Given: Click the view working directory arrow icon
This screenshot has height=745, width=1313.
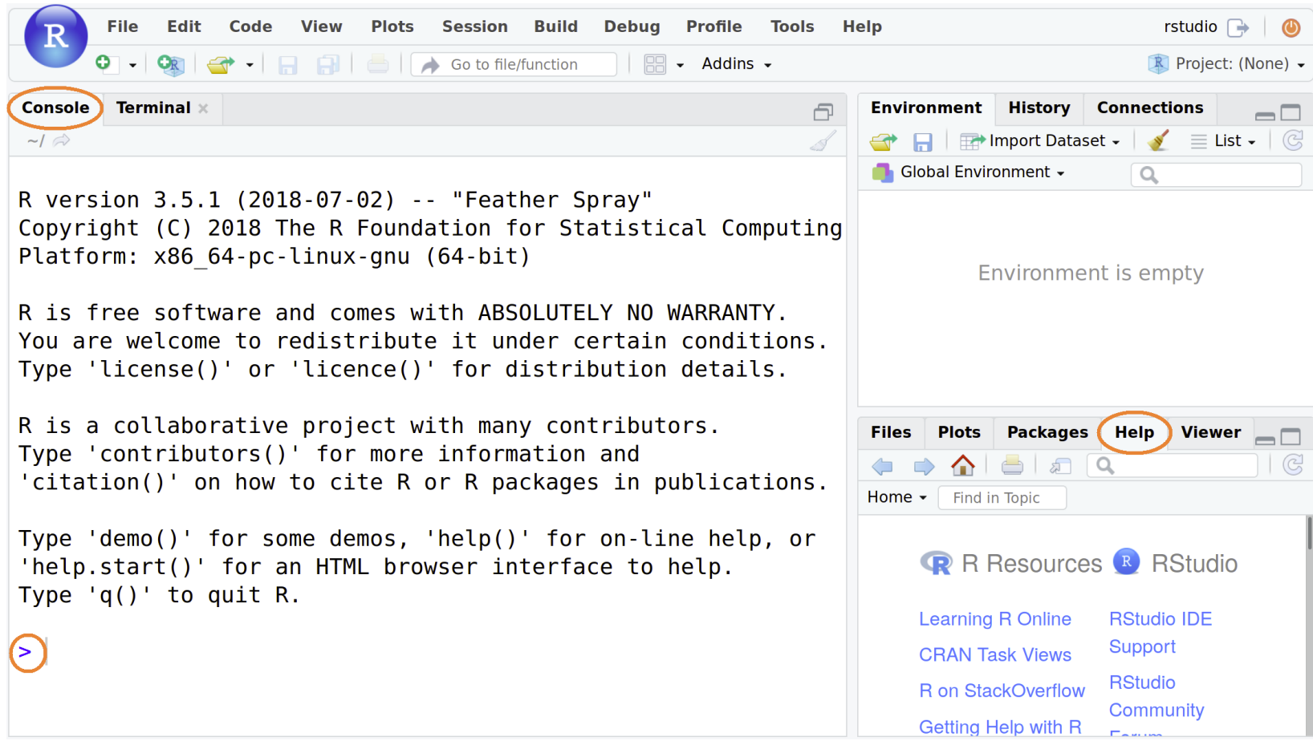Looking at the screenshot, I should (x=62, y=140).
